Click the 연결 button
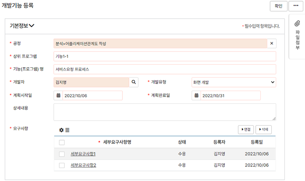The width and height of the screenshot is (305, 181). (246, 130)
